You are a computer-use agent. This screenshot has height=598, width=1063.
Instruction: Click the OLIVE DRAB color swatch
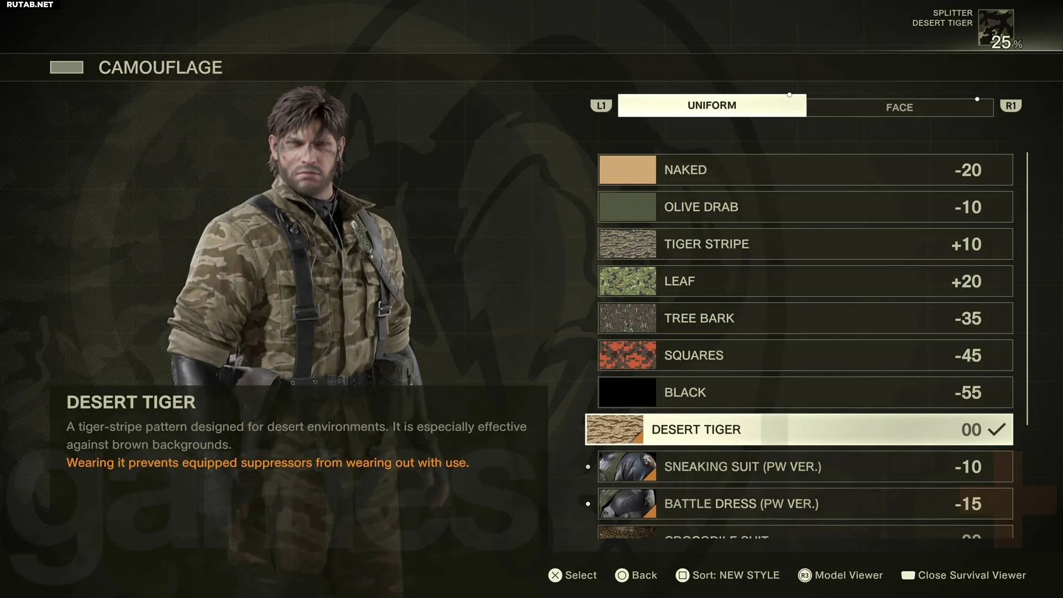[627, 207]
